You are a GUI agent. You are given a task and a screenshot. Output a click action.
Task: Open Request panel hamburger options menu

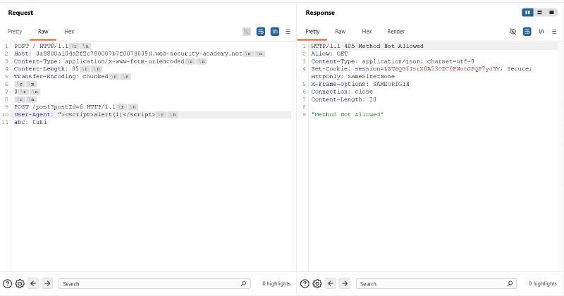(x=288, y=32)
